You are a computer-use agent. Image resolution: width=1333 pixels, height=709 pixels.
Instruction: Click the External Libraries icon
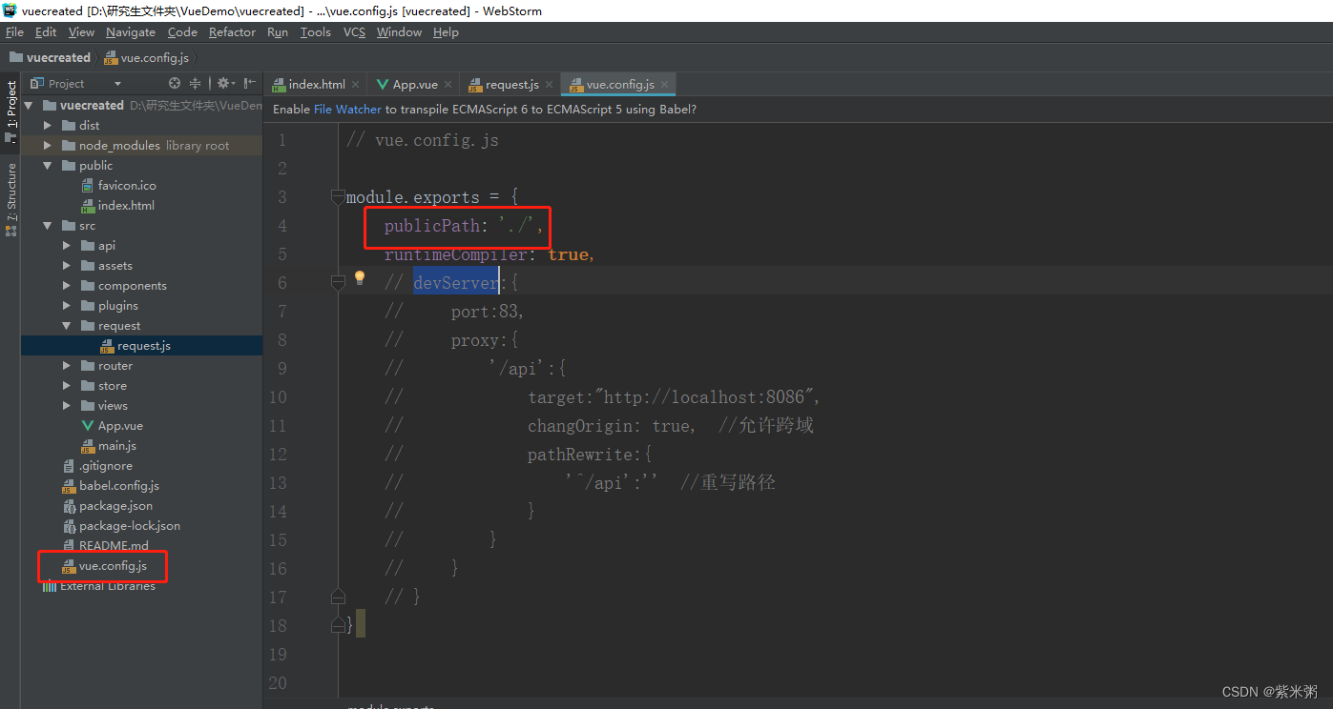click(50, 586)
